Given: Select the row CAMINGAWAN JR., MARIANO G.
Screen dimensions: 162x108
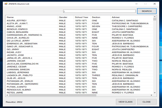Looking at the screenshot, I should point(79,35).
